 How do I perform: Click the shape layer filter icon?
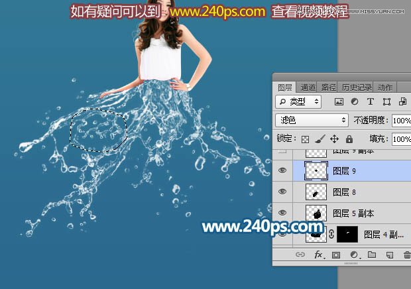coord(386,101)
